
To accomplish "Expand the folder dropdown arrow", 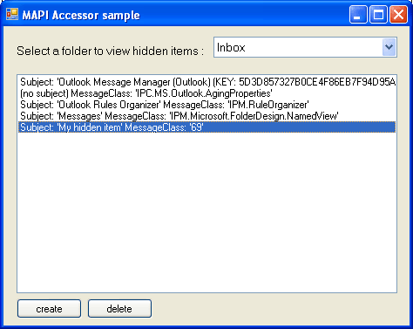I will click(x=389, y=47).
